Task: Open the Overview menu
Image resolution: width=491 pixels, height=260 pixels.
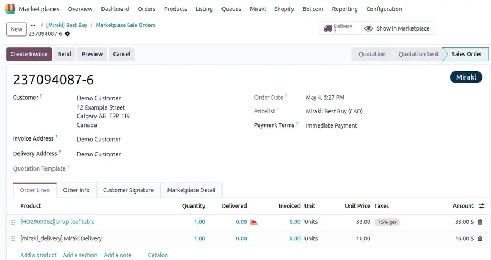Action: point(80,9)
